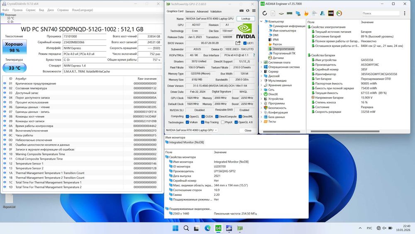Open the Сервис menu in CrystalDiskInfo
The height and width of the screenshot is (234, 415).
pyautogui.click(x=31, y=10)
